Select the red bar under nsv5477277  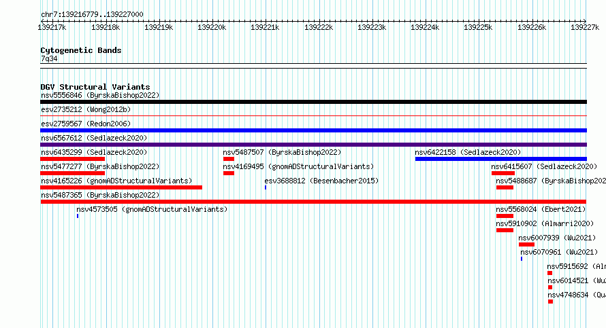(72, 173)
